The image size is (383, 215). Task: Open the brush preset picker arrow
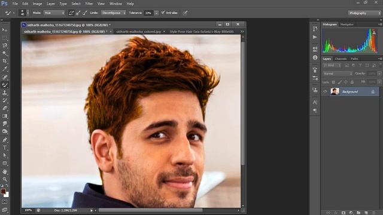pyautogui.click(x=28, y=13)
